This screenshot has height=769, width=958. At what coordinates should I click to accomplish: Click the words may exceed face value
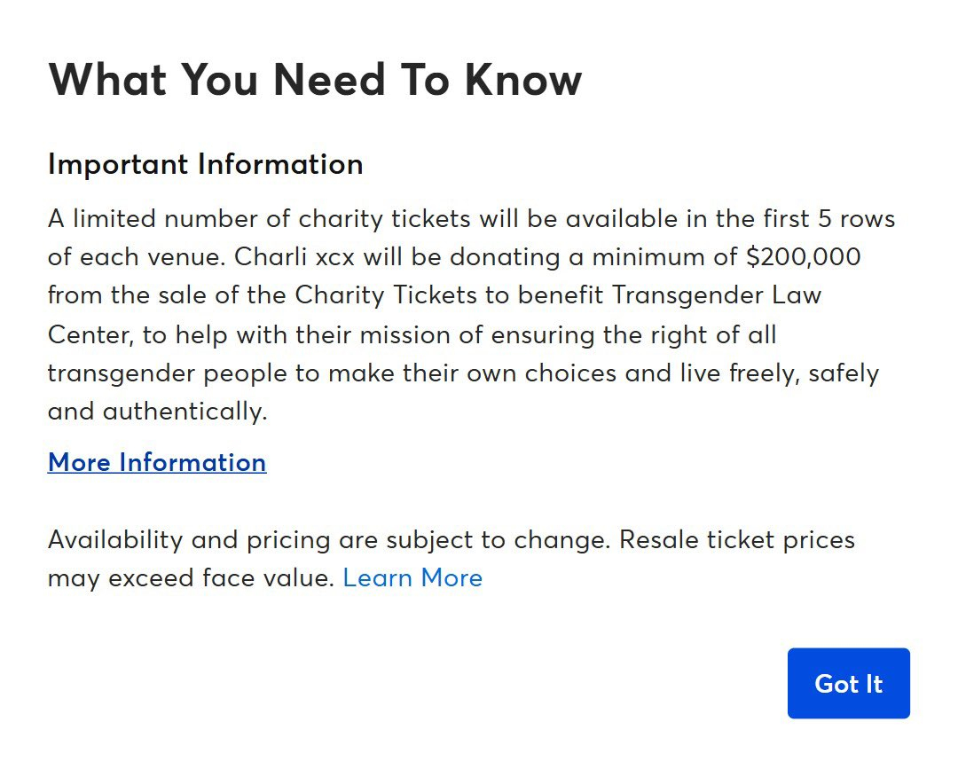coord(191,577)
